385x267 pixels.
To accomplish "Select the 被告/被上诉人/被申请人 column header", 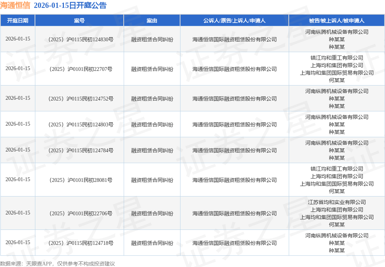I will tap(336, 21).
